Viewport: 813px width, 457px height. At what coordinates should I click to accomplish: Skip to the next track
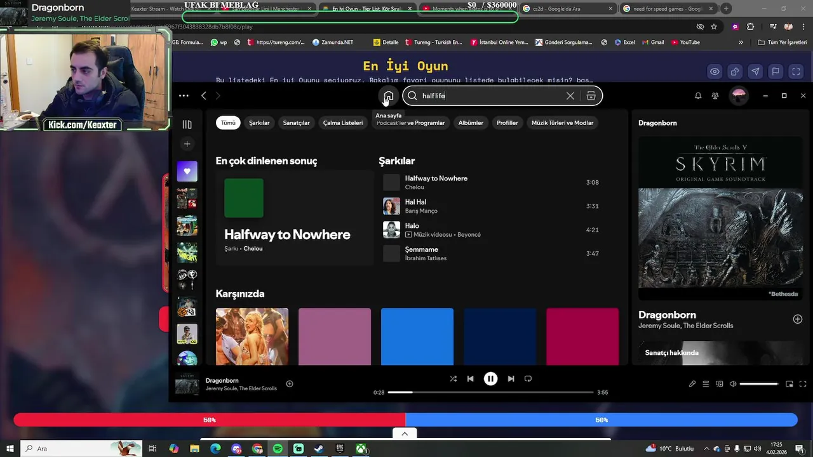511,379
